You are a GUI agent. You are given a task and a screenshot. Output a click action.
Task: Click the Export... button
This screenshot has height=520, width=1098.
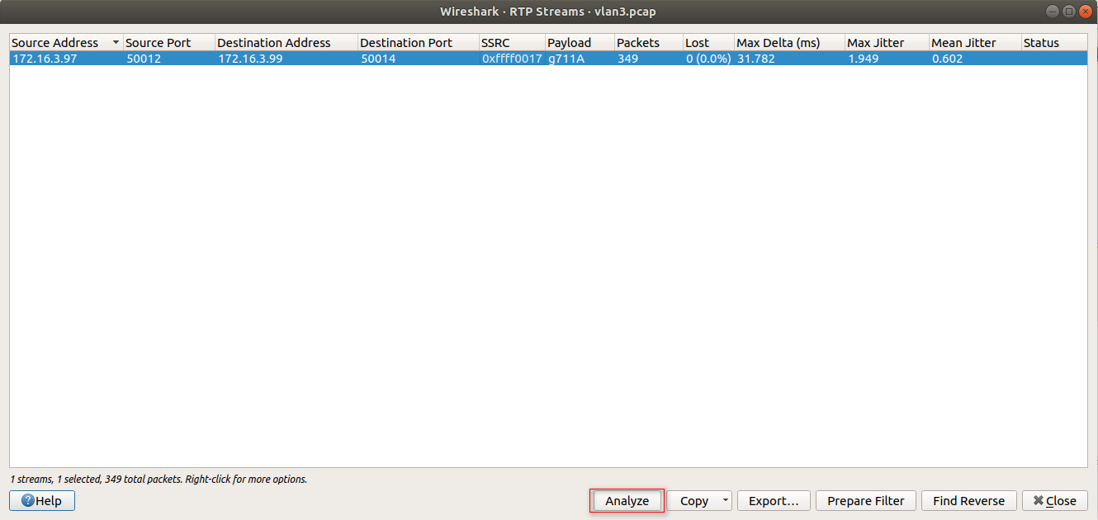[774, 501]
